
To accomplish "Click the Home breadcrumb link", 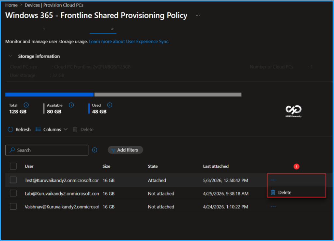I will pyautogui.click(x=11, y=5).
